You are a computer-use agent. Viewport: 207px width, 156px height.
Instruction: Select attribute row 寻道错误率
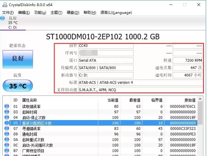(x=100, y=128)
